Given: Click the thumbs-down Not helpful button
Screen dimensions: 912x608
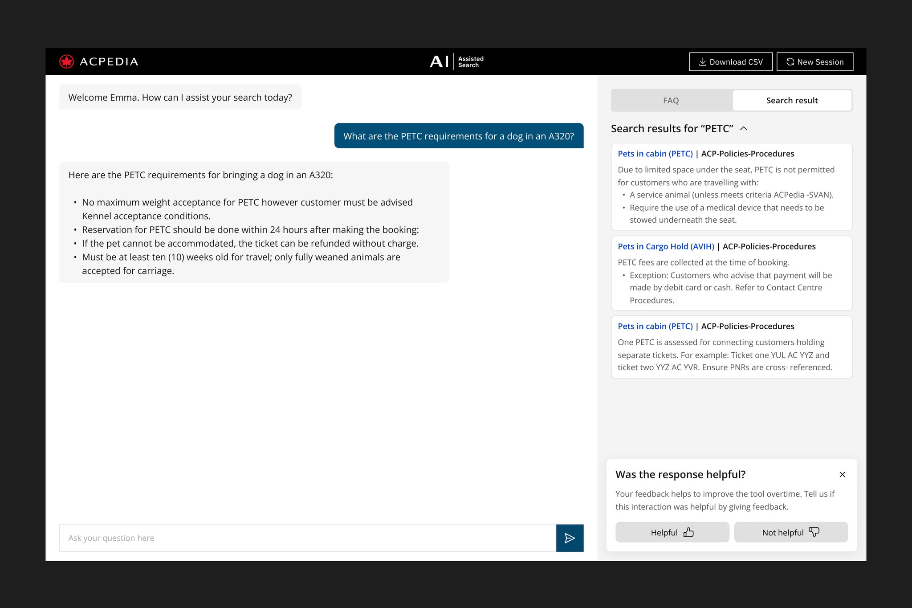Looking at the screenshot, I should pos(790,532).
